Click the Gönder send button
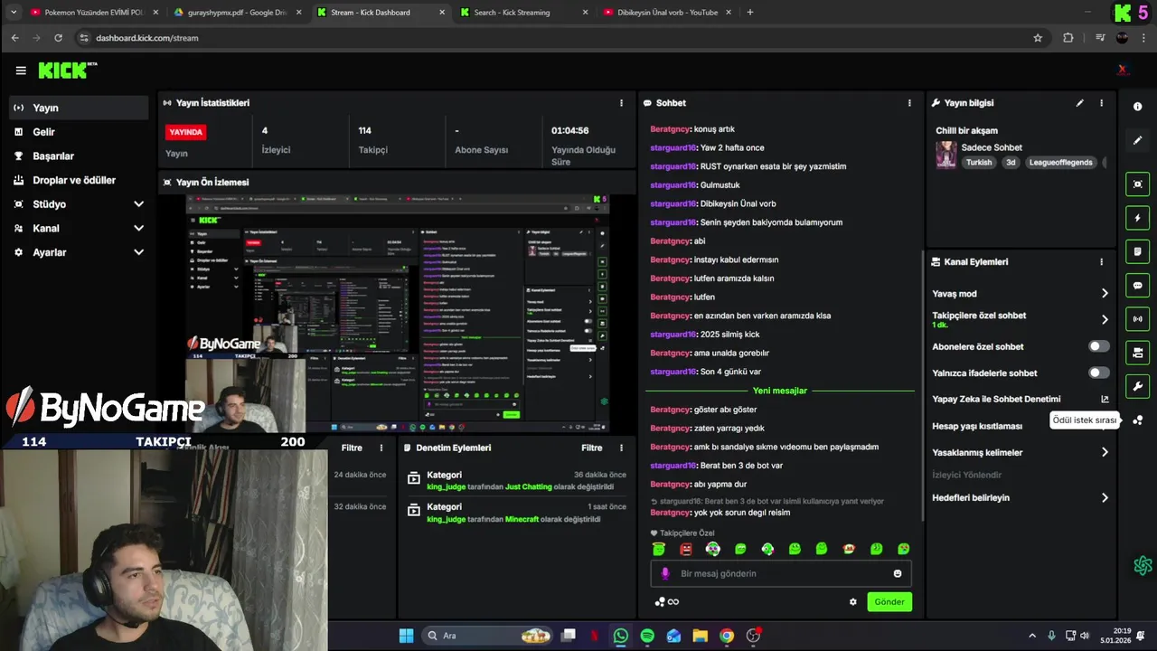 (x=889, y=601)
